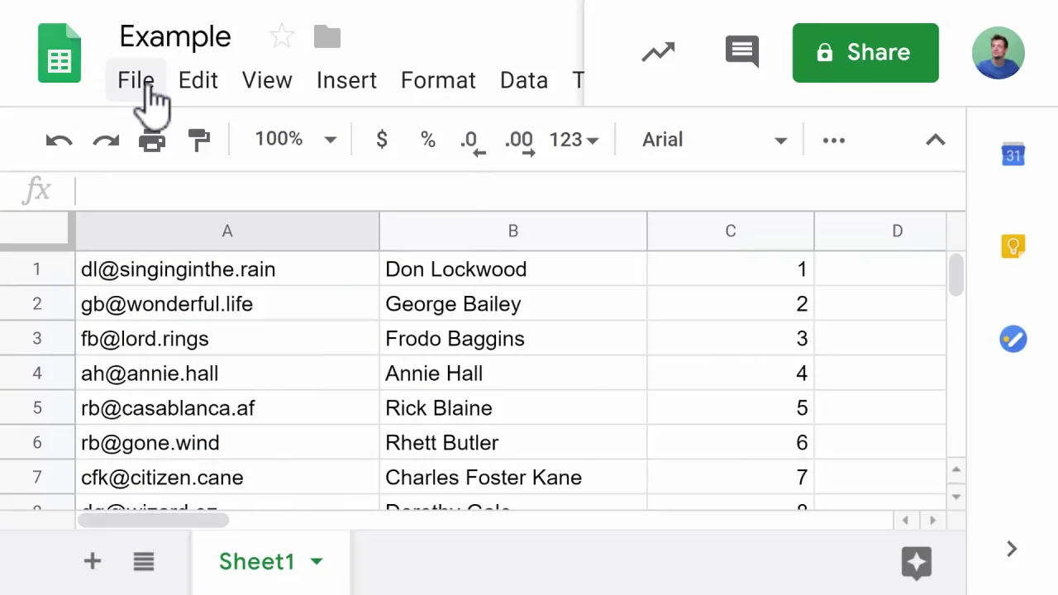Click the green Share button
This screenshot has width=1058, height=595.
click(865, 53)
